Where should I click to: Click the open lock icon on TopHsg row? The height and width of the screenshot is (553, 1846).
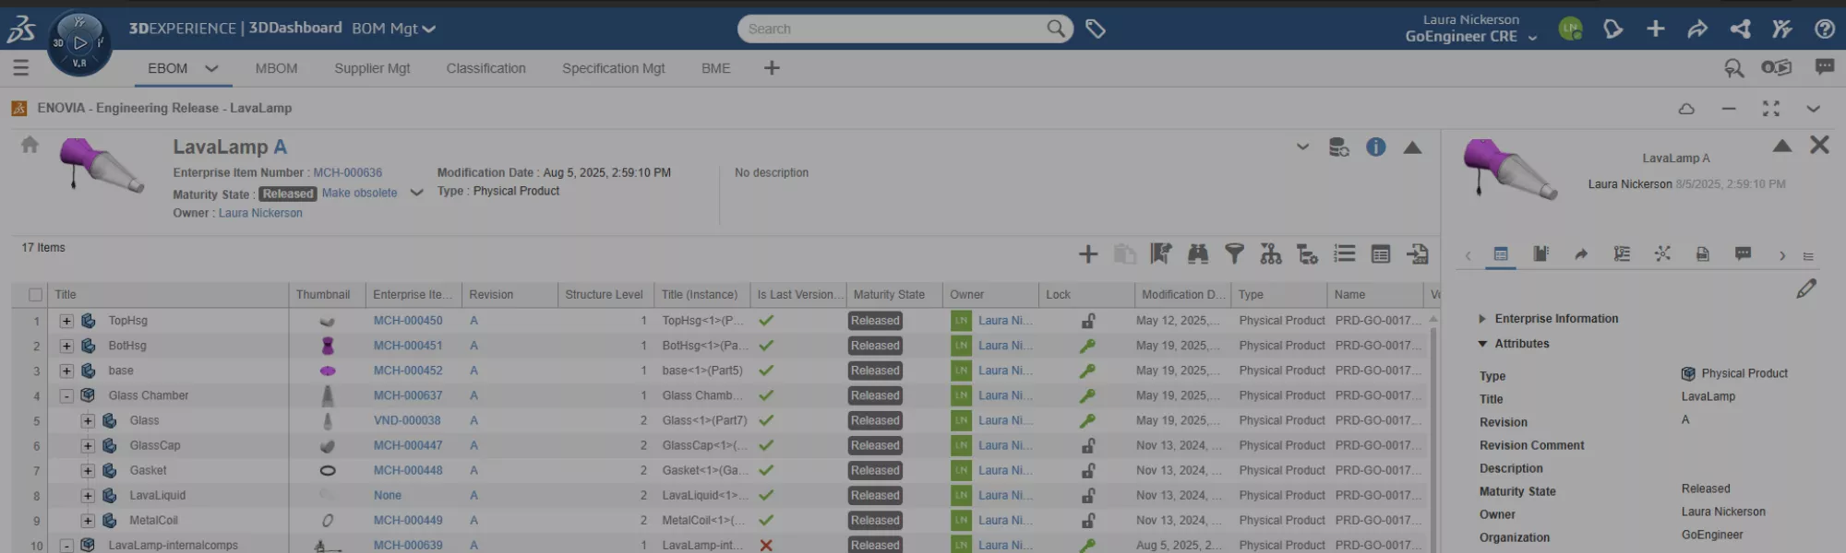click(x=1088, y=321)
